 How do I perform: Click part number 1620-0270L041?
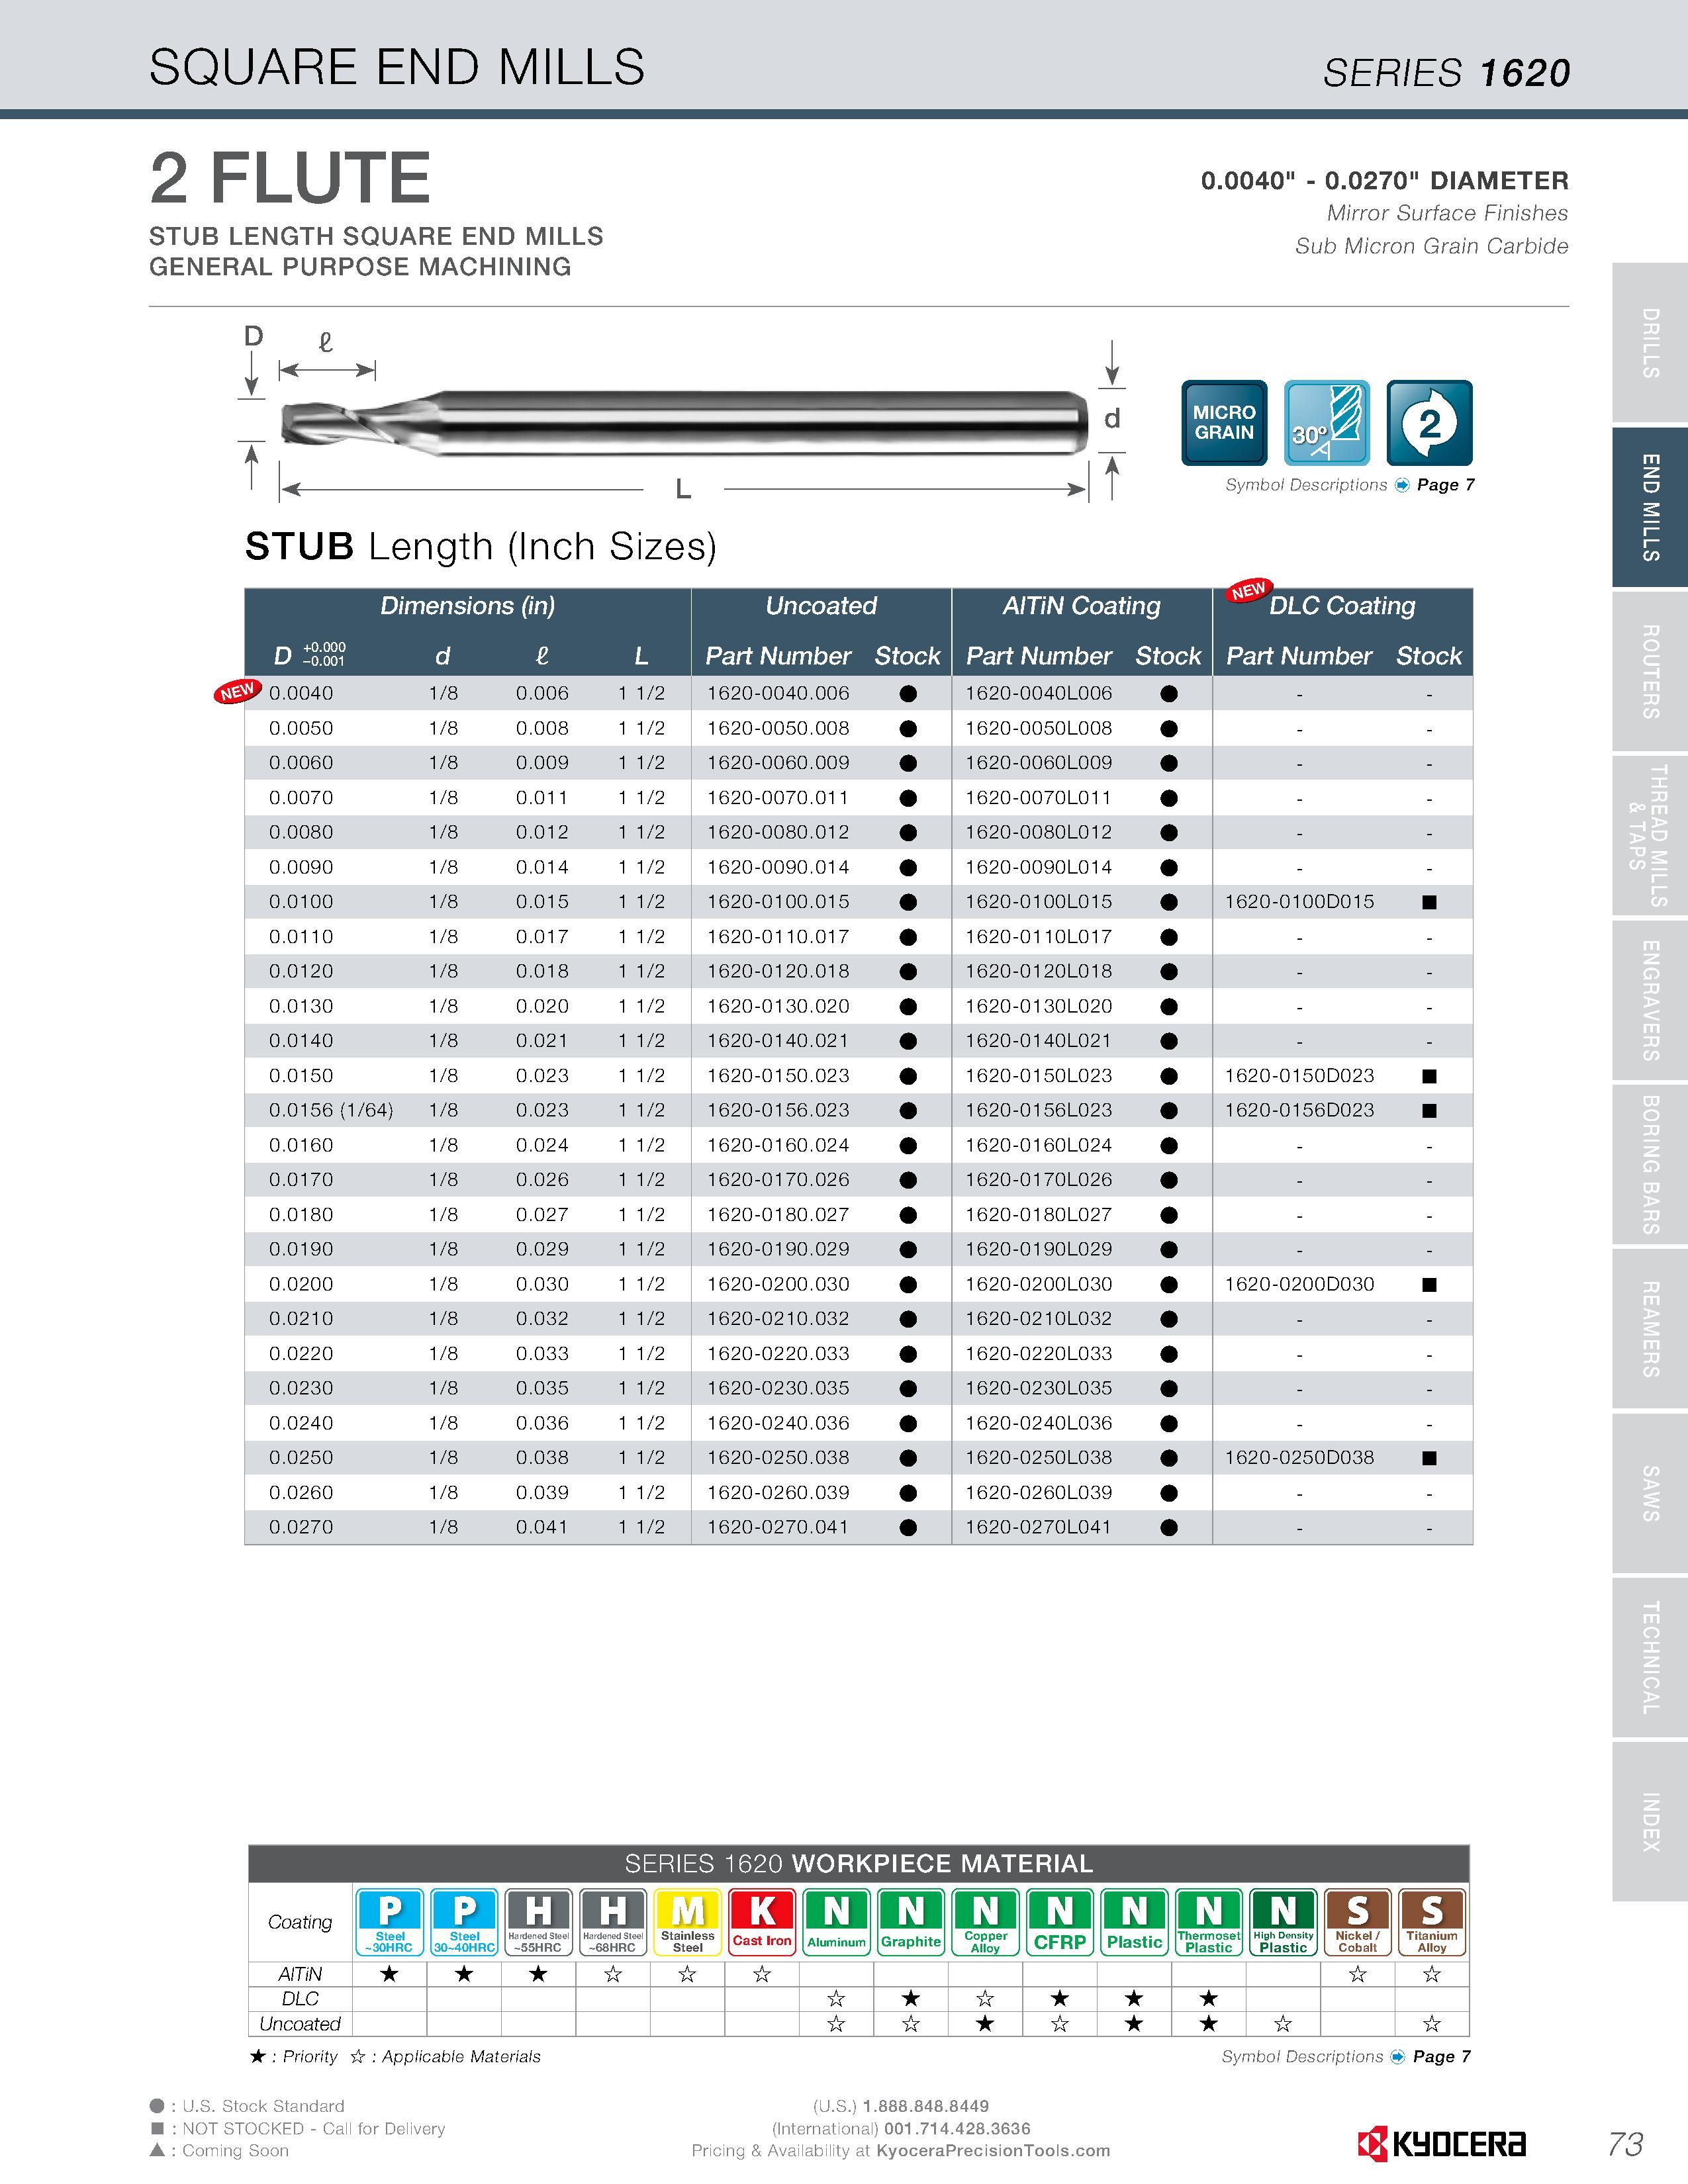pyautogui.click(x=1038, y=1527)
